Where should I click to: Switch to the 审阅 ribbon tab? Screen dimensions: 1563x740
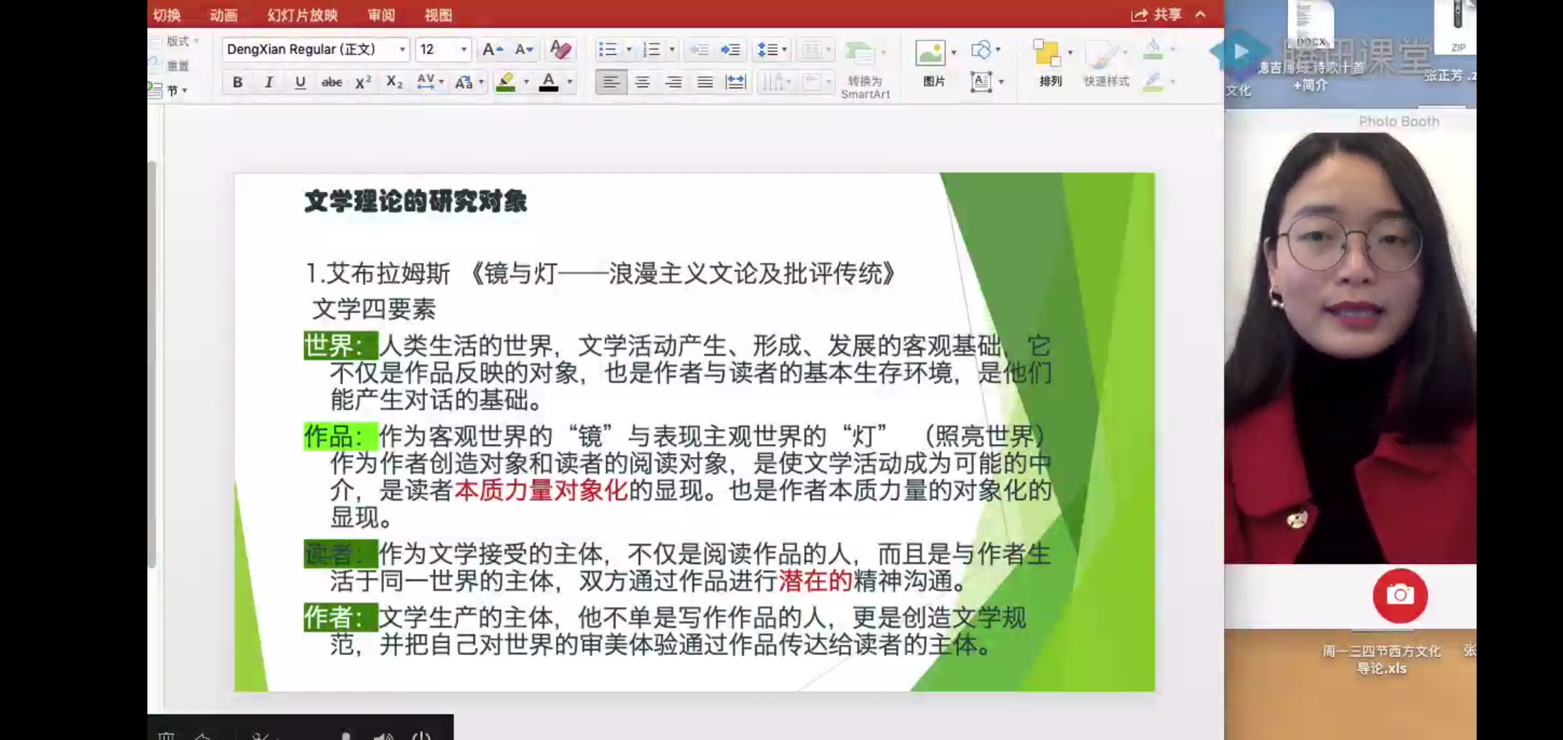coord(380,15)
